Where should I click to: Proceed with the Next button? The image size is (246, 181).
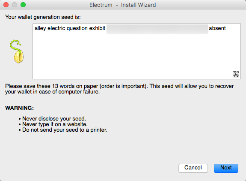click(226, 168)
